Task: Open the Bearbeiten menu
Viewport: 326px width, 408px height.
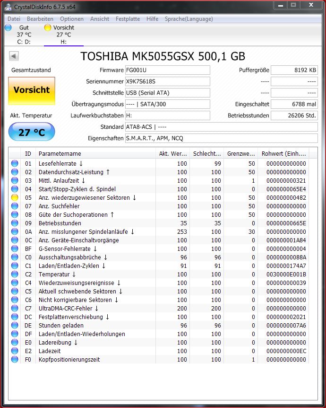Action: 40,19
